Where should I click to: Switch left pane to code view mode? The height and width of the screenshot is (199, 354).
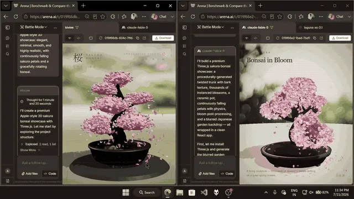pos(79,38)
